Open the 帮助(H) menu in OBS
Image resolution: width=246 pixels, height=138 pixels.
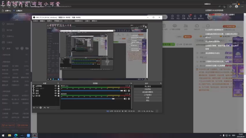point(94,21)
